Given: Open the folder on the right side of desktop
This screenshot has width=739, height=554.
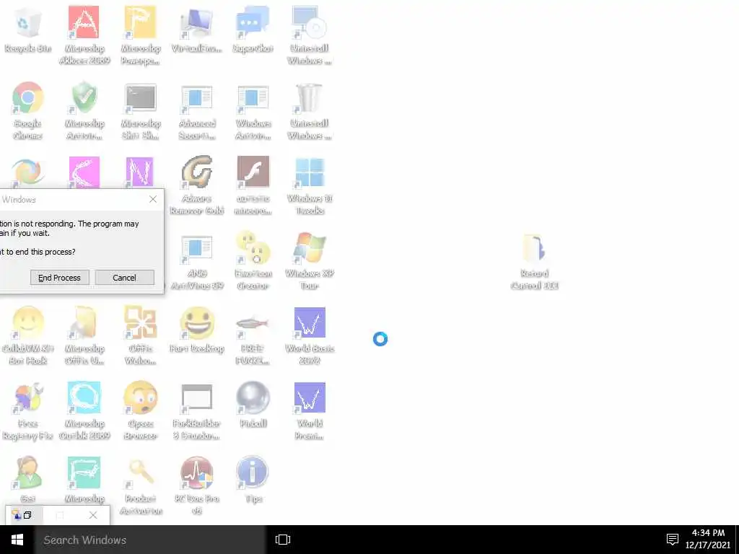Looking at the screenshot, I should click(x=534, y=260).
